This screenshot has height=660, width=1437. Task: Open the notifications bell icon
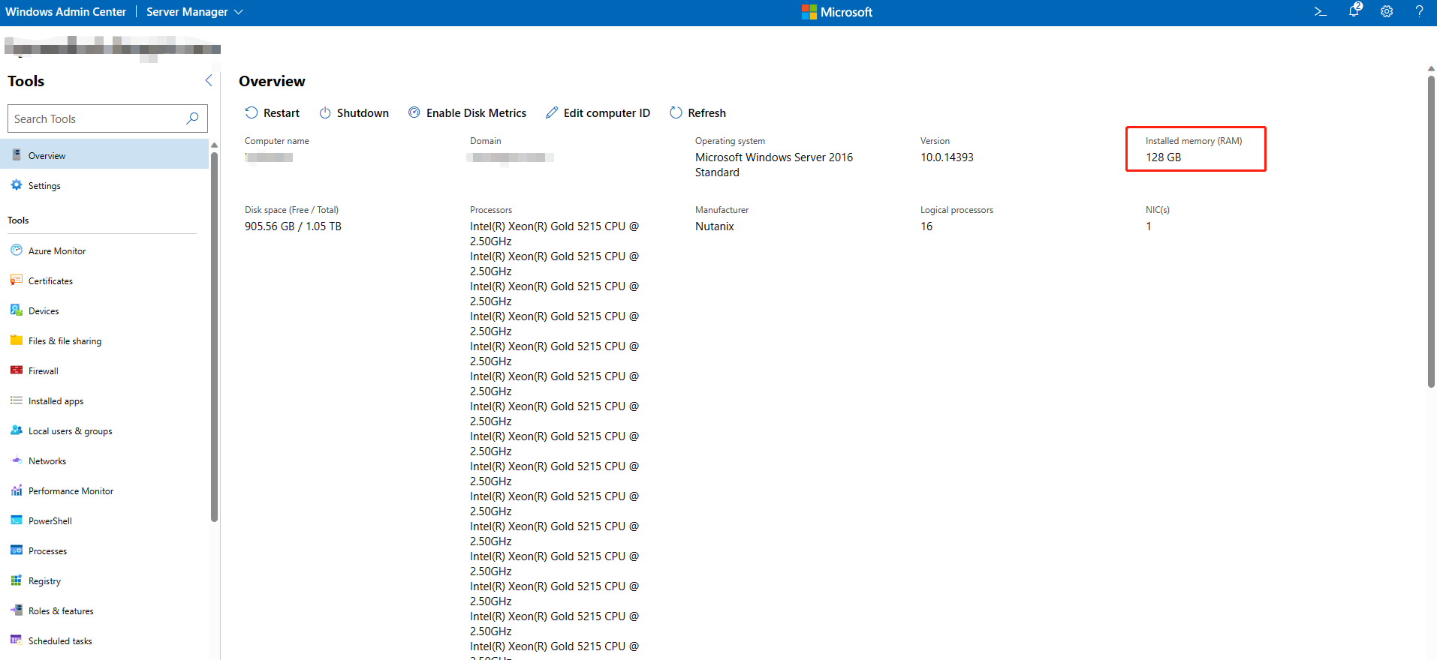tap(1354, 10)
